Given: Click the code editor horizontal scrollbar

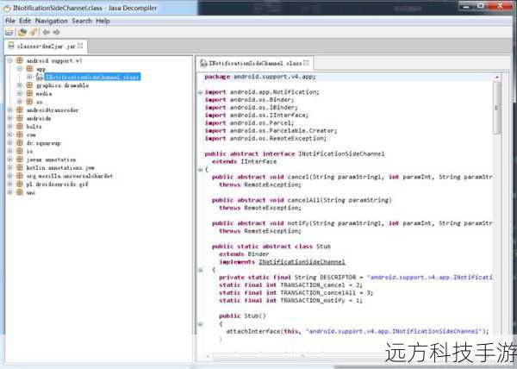Looking at the screenshot, I should [302, 356].
